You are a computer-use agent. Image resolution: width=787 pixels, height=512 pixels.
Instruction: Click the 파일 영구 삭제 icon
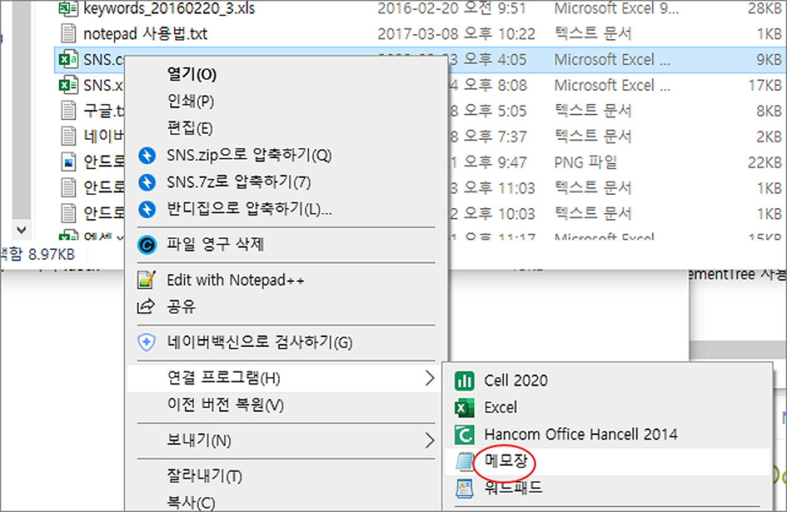[x=147, y=245]
